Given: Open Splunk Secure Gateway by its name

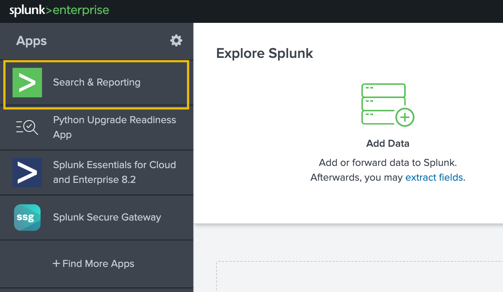Looking at the screenshot, I should (107, 217).
